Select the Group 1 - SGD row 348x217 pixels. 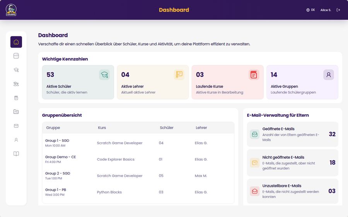pyautogui.click(x=138, y=143)
